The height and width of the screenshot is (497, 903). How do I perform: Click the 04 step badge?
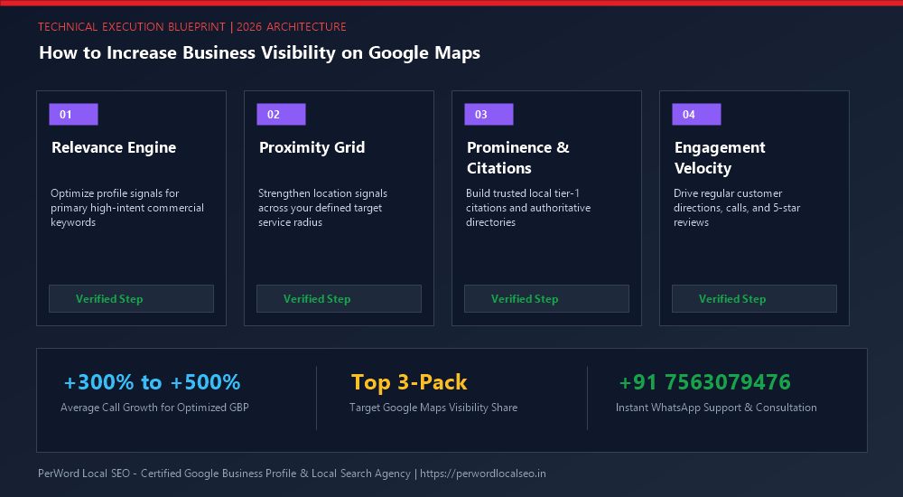696,114
